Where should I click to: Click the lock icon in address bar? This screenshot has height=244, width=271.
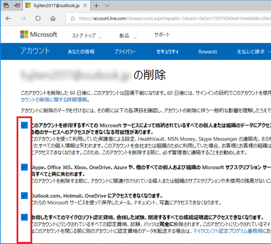tap(73, 19)
